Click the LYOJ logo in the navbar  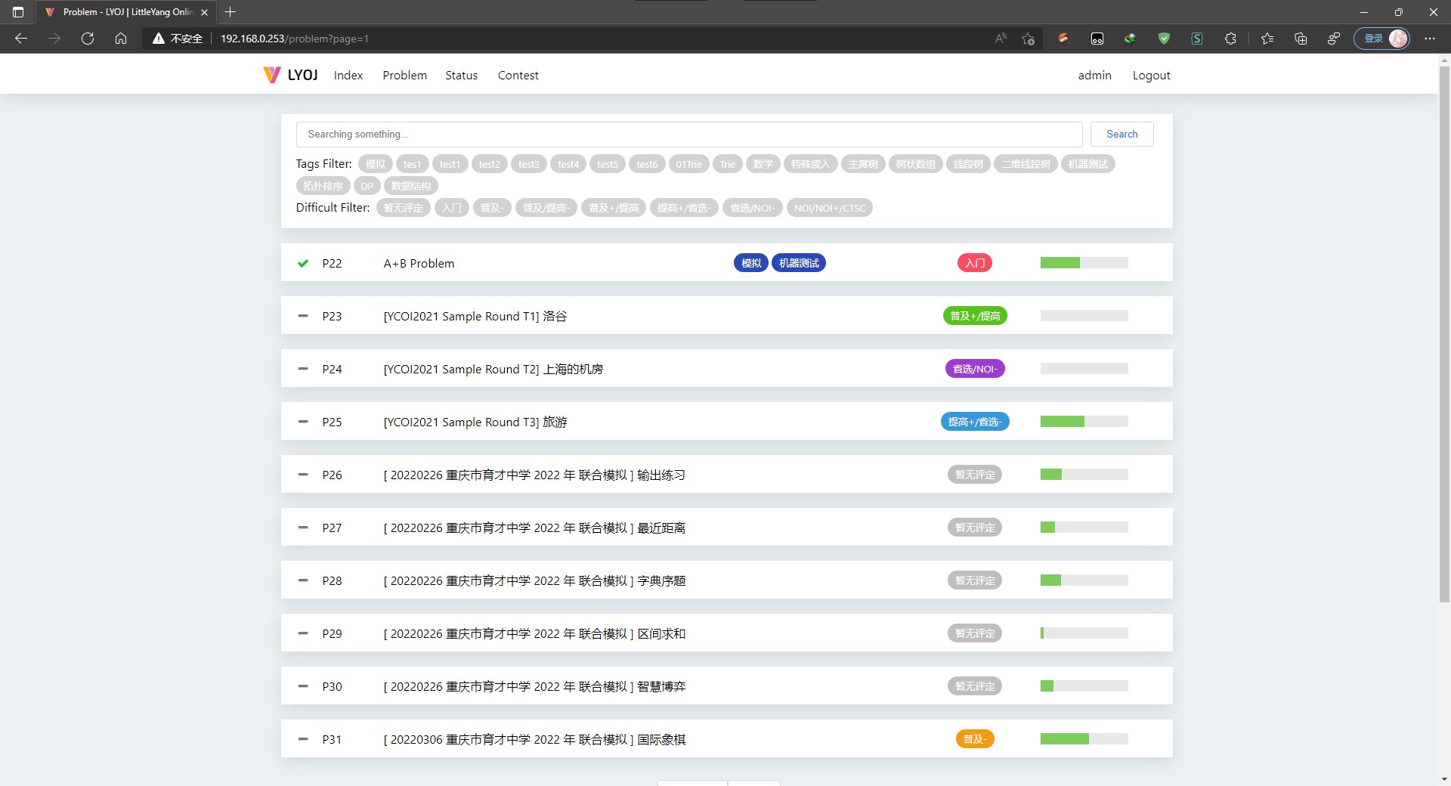tap(289, 74)
